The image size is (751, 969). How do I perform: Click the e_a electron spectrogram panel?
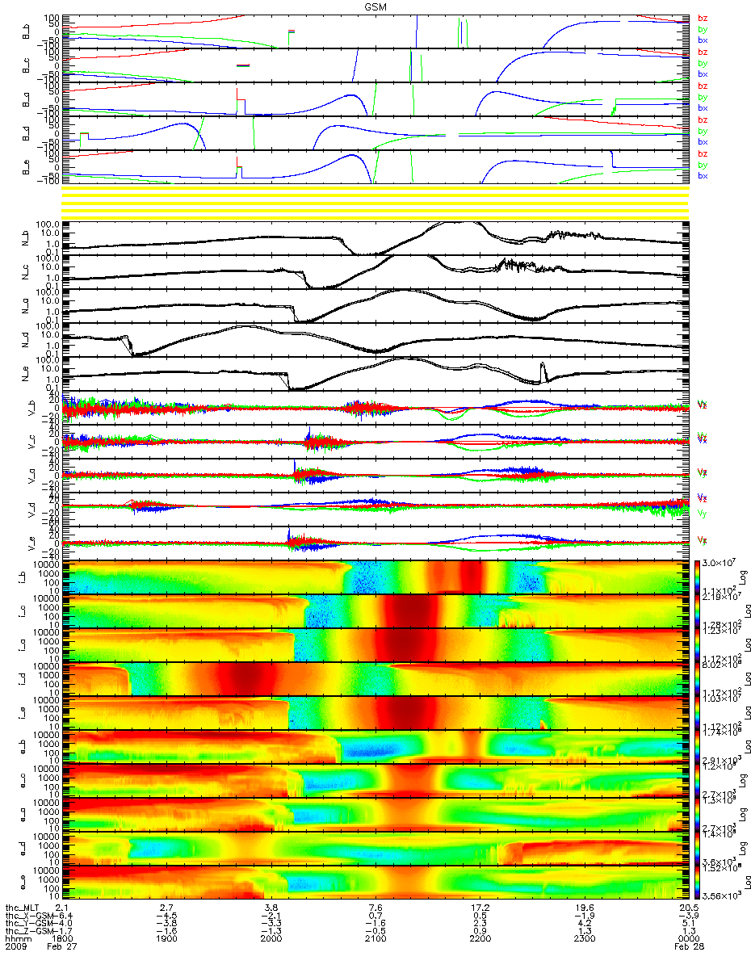(x=375, y=814)
